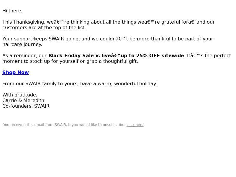Click the 'wonderful holiday!' text

coord(136,84)
